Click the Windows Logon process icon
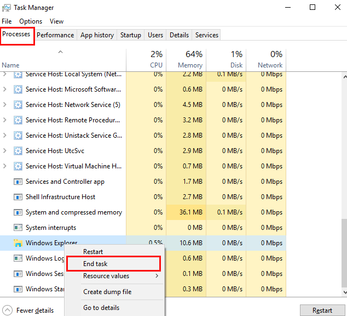The height and width of the screenshot is (316, 347). pos(18,258)
